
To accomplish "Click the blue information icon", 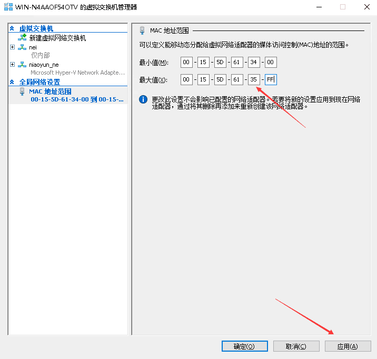I will 143,99.
